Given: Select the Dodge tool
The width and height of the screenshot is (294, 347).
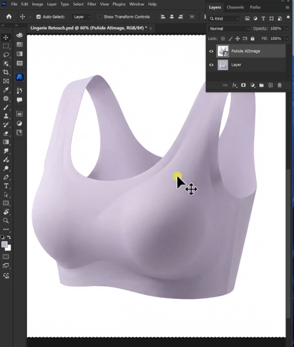Looking at the screenshot, I should coord(6,169).
